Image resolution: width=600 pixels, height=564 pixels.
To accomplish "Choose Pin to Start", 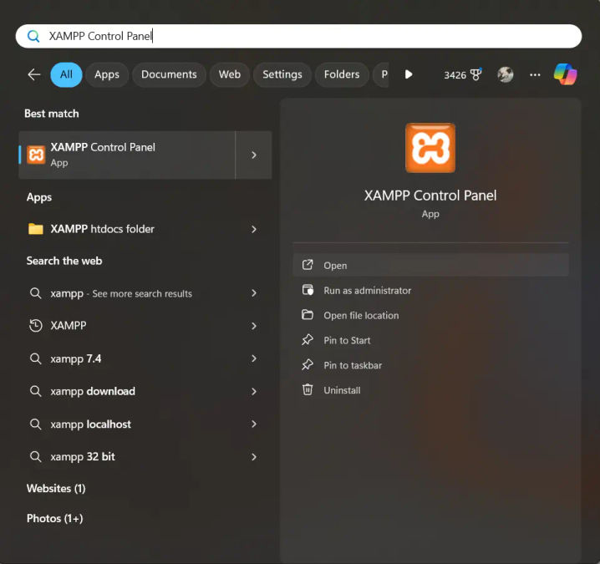I will tap(431, 340).
